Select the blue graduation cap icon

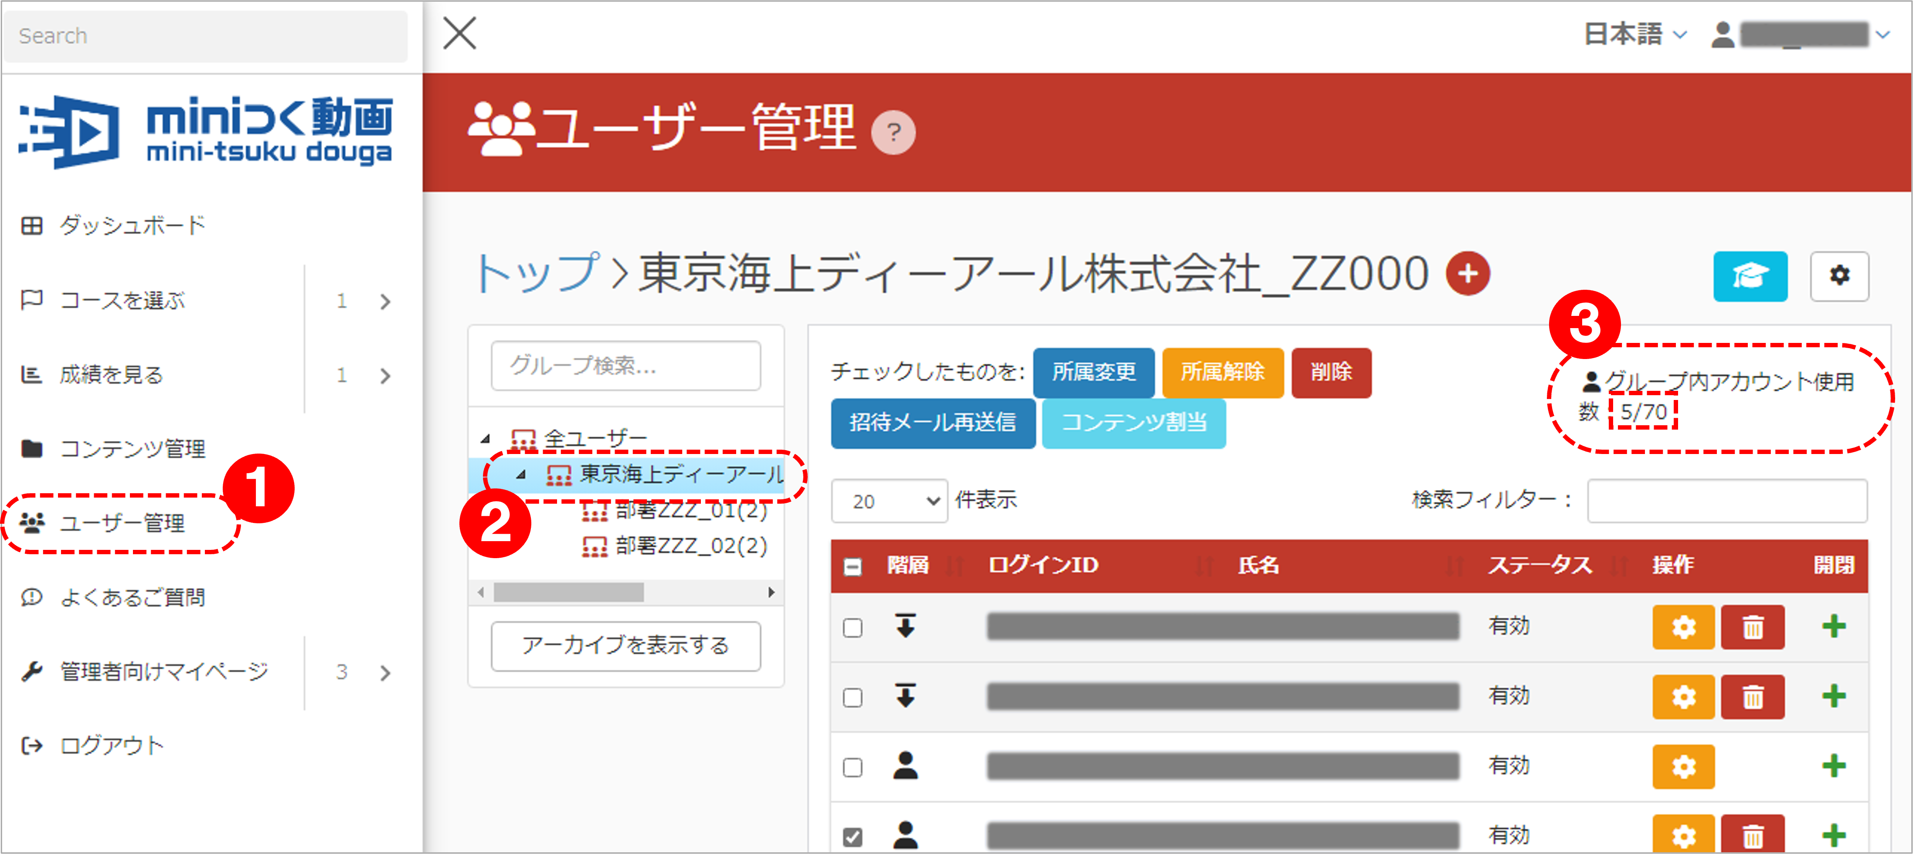(x=1750, y=276)
